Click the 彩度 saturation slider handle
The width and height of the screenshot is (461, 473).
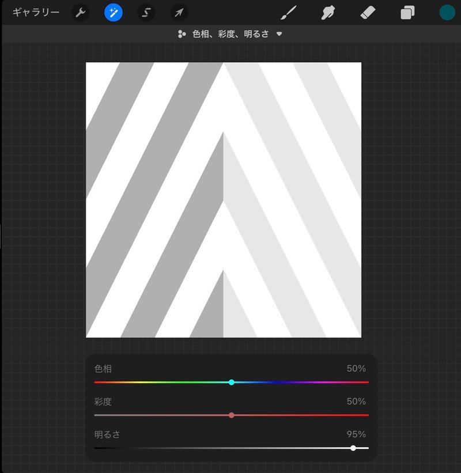point(232,415)
